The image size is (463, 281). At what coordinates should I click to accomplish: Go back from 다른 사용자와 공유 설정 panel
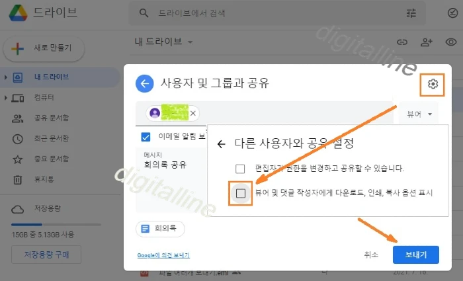(x=221, y=144)
